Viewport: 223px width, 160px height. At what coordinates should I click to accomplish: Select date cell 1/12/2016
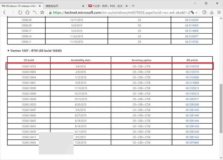pyautogui.click(x=81, y=77)
